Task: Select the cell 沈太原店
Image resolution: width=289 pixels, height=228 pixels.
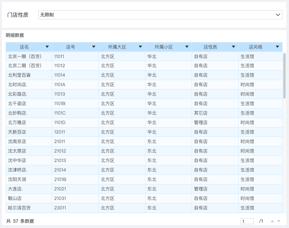Action: click(x=29, y=151)
